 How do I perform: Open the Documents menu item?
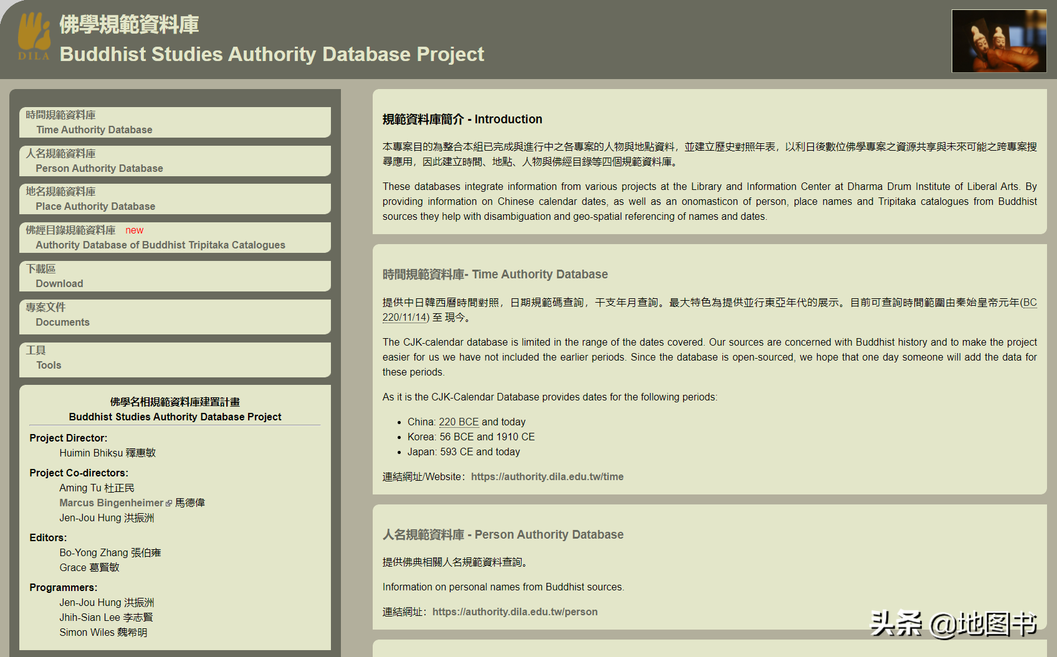pyautogui.click(x=175, y=316)
